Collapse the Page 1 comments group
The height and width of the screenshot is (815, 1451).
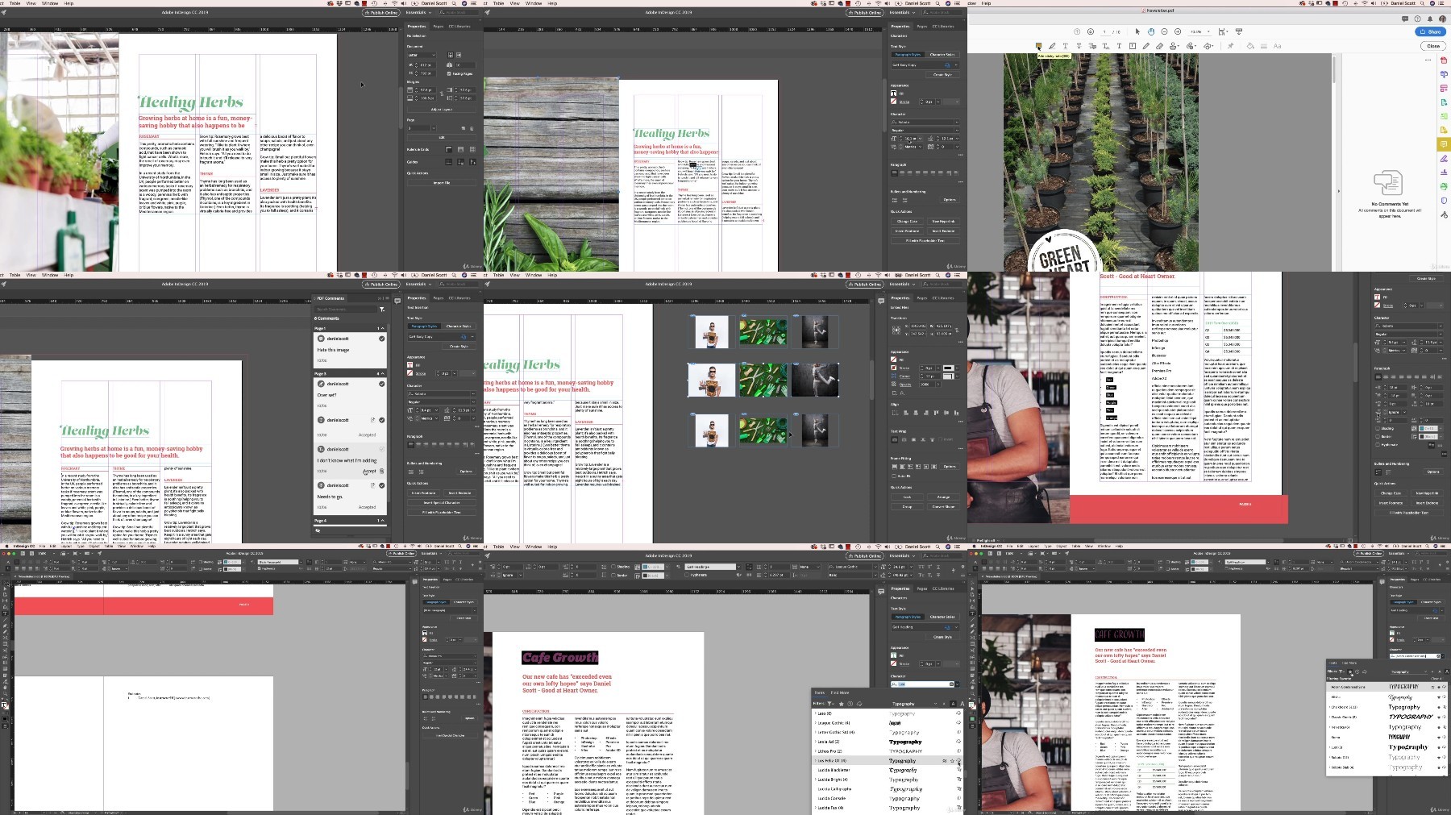pos(381,328)
